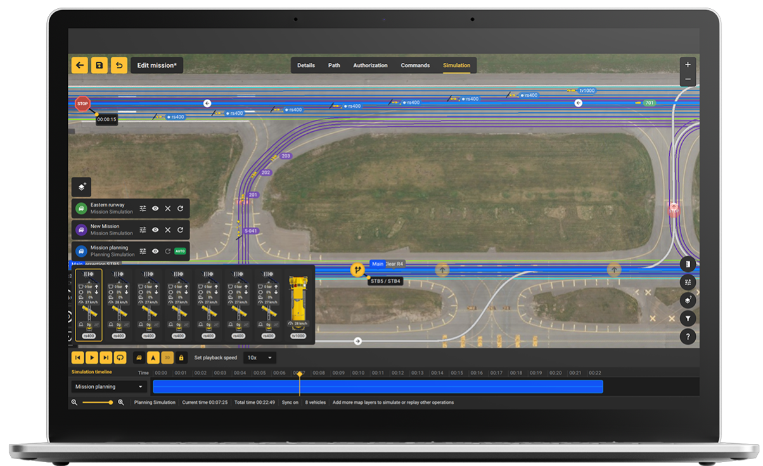Image resolution: width=763 pixels, height=466 pixels.
Task: Open settings sliders for New Mission
Action: pyautogui.click(x=143, y=230)
